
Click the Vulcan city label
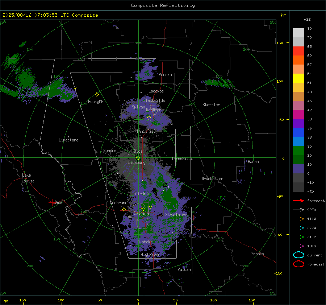pos(184,269)
